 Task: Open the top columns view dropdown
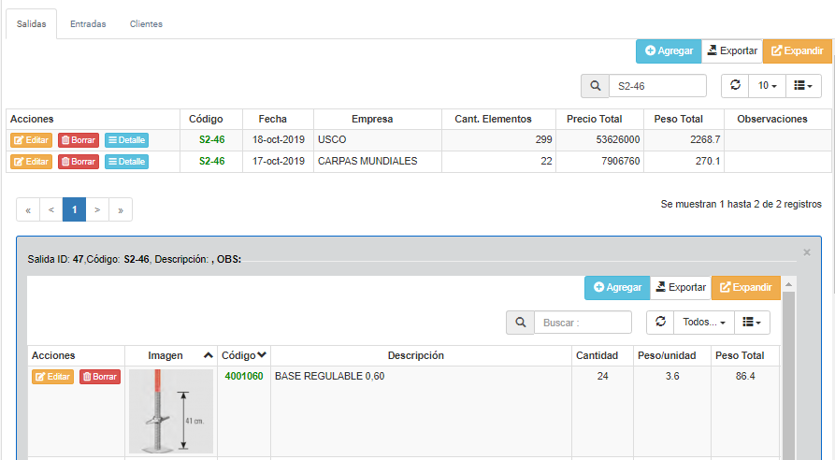pyautogui.click(x=803, y=85)
